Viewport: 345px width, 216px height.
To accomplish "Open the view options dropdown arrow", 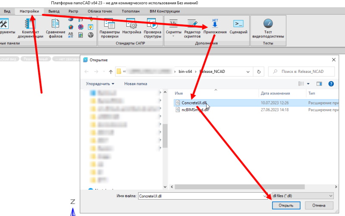I will (x=308, y=84).
